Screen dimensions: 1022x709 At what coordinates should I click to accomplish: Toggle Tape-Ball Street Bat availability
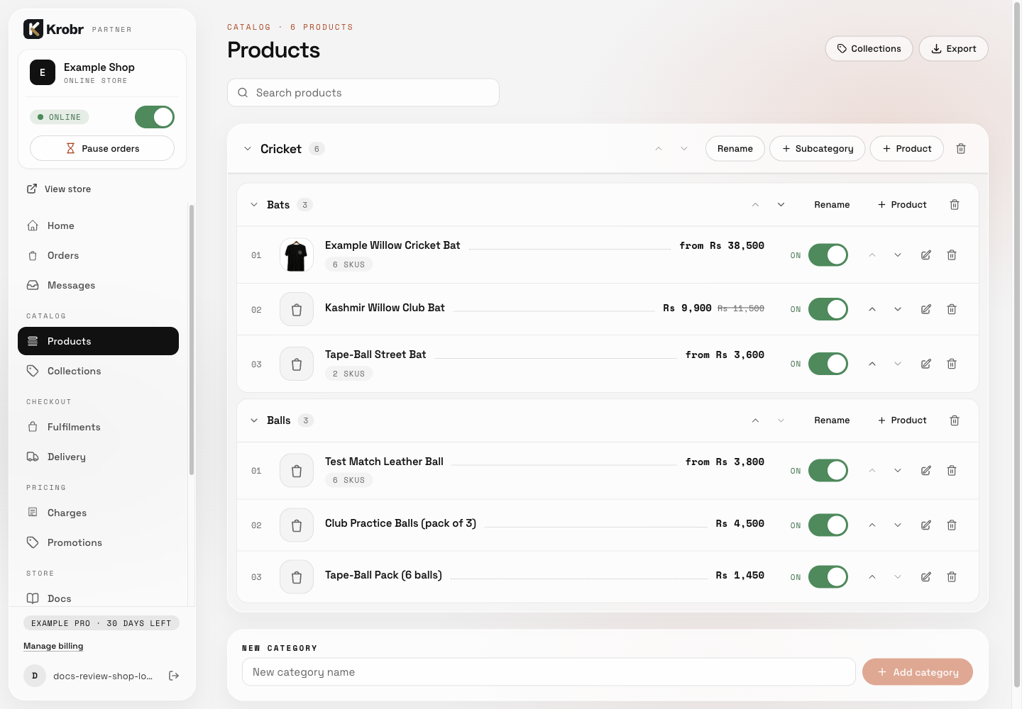pyautogui.click(x=828, y=364)
